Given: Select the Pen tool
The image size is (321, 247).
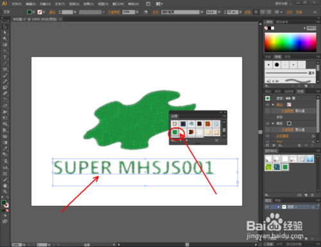Looking at the screenshot, I should [x=5, y=51].
